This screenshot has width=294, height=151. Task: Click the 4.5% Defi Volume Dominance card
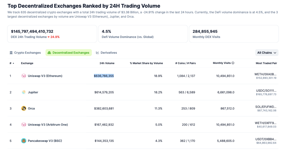click(x=143, y=34)
